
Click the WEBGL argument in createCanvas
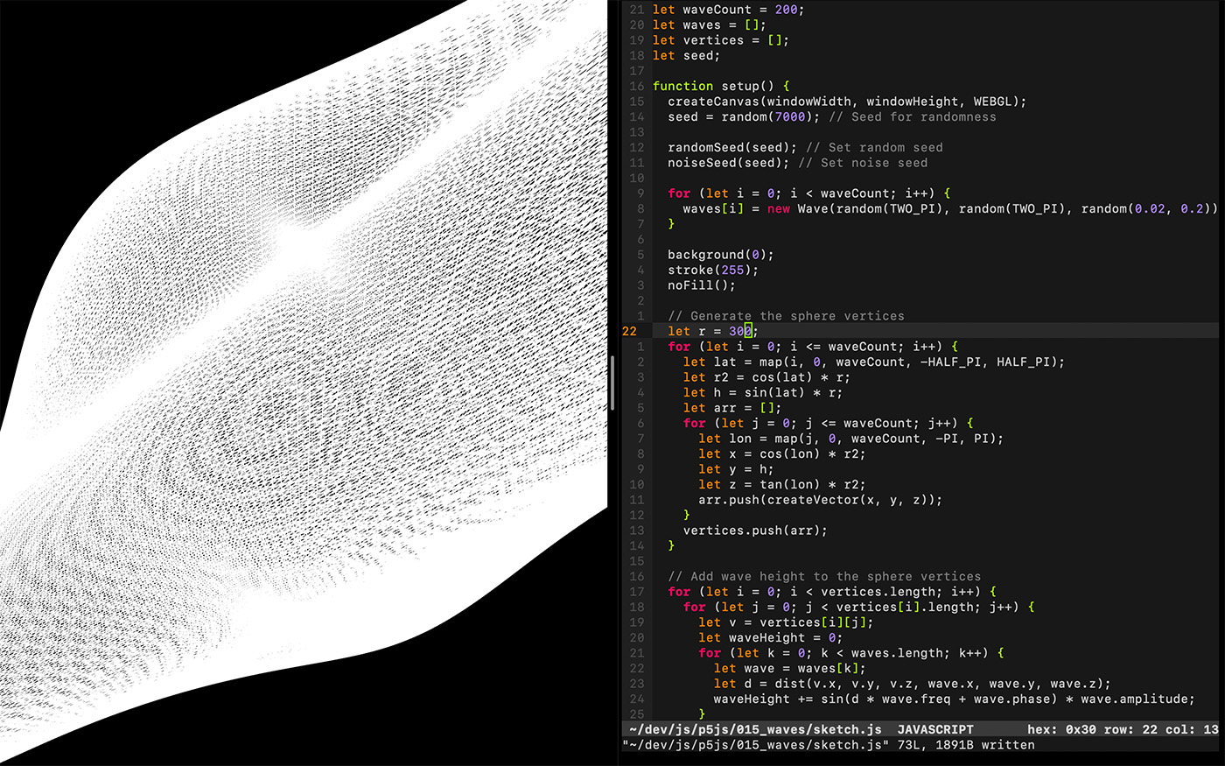pyautogui.click(x=992, y=102)
